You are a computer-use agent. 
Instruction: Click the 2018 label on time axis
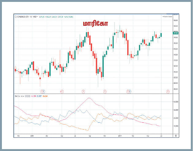32,136
